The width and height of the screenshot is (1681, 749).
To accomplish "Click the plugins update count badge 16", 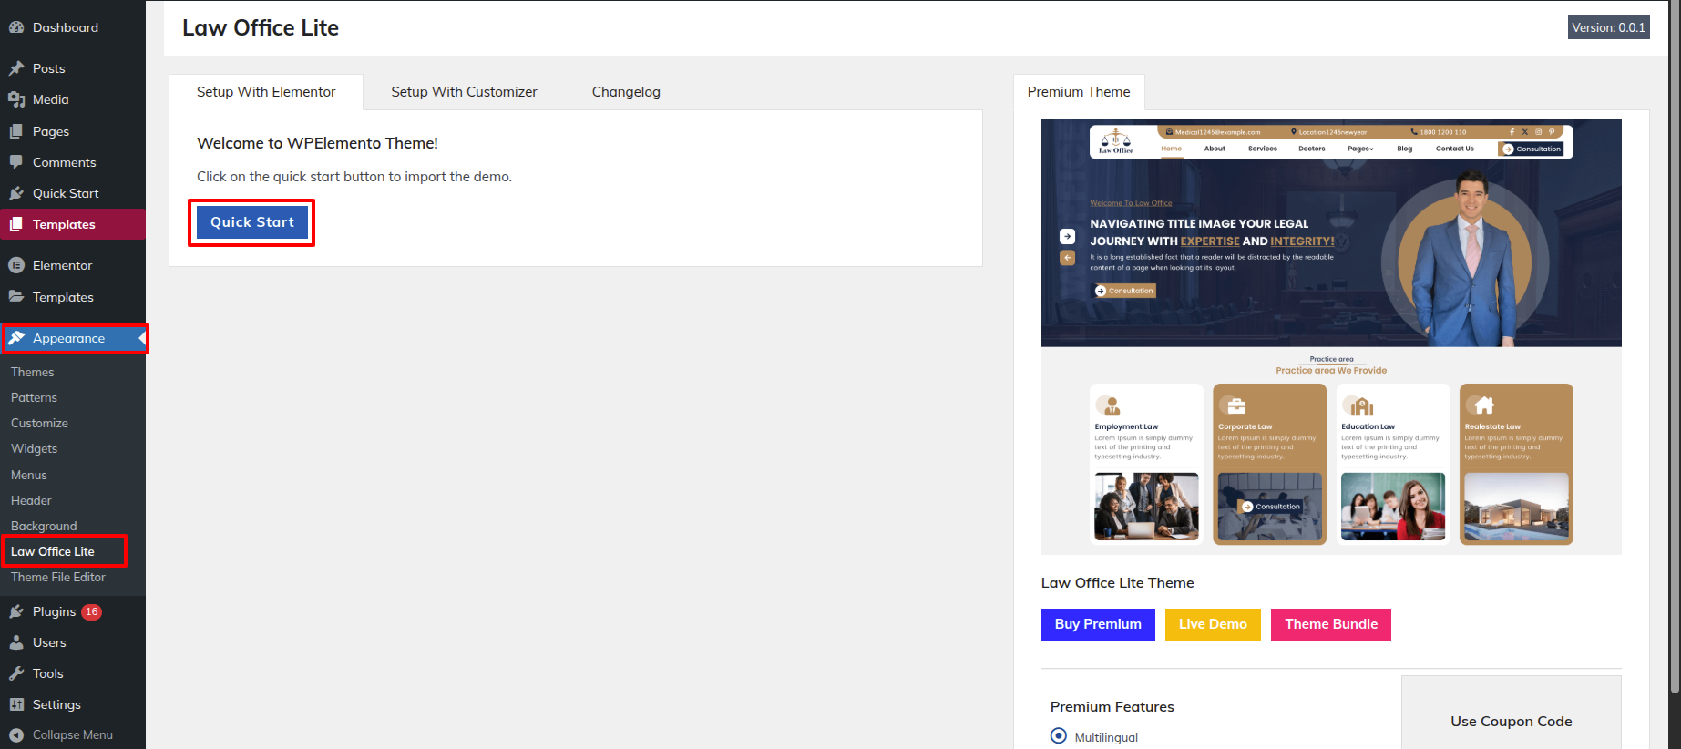I will click(92, 612).
